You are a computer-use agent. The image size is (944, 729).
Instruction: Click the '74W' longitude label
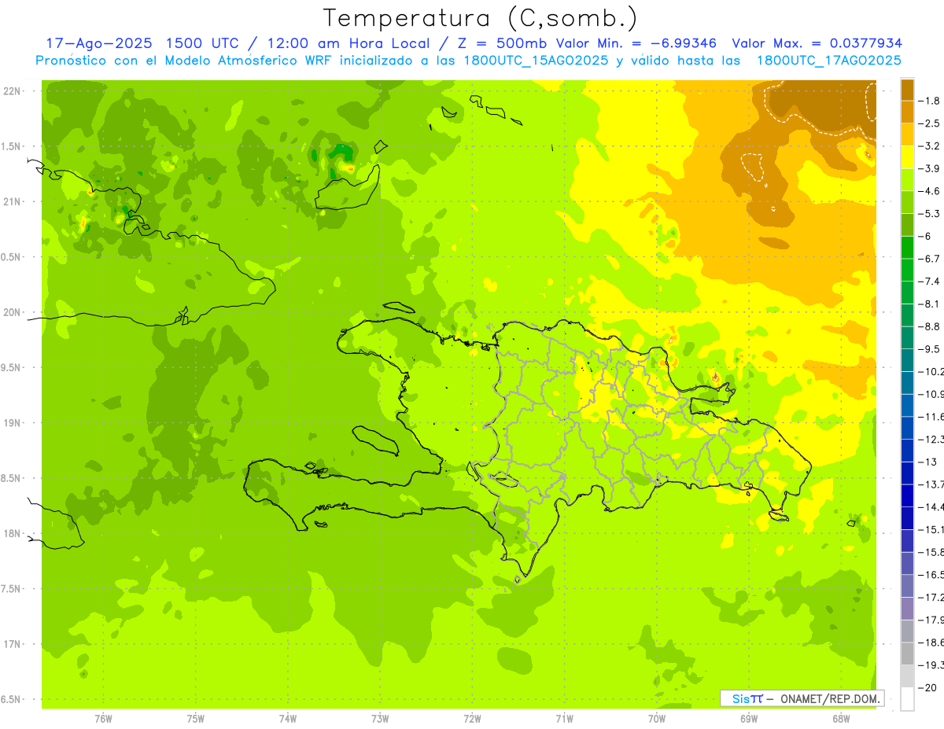(x=288, y=719)
